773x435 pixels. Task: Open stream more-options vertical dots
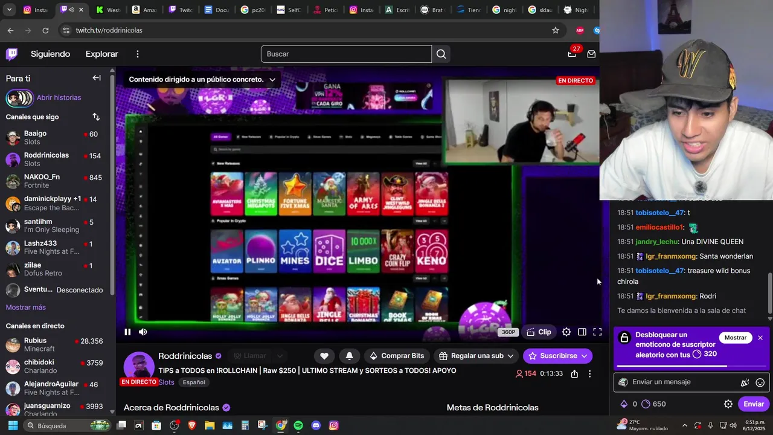click(x=590, y=374)
